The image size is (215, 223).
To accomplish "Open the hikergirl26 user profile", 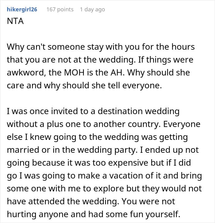I will tap(22, 10).
